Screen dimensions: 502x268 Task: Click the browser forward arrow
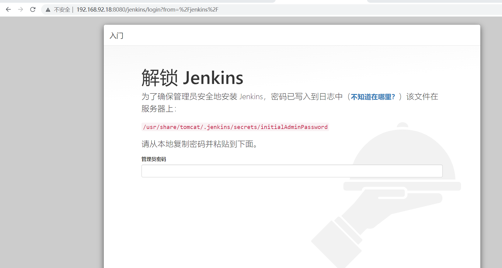click(20, 9)
